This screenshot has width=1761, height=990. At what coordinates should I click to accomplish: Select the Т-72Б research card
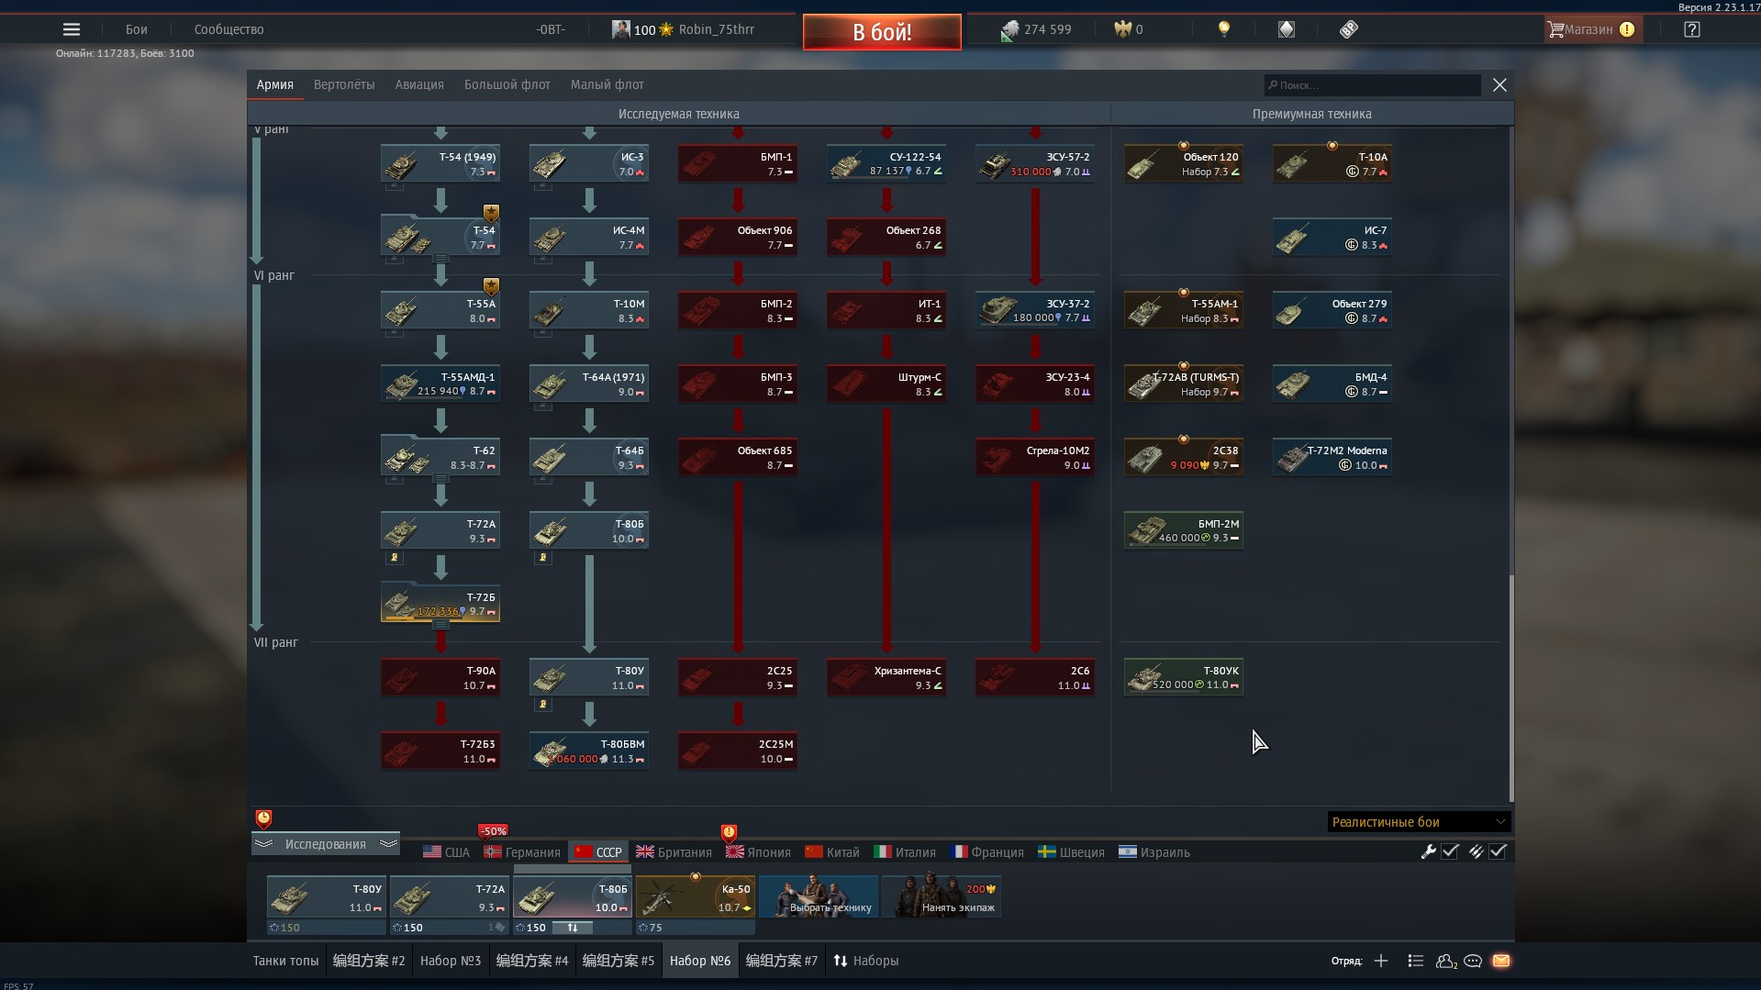(x=440, y=604)
